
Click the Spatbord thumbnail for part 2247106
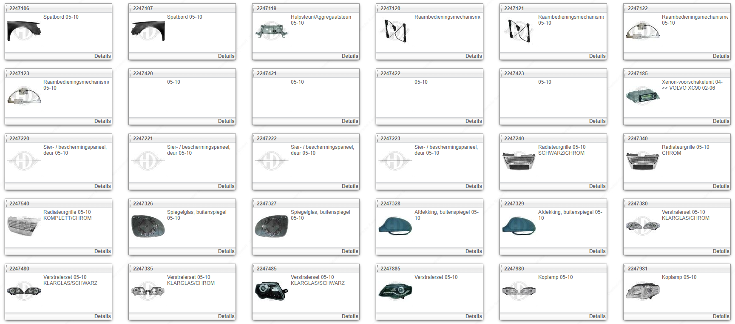pos(24,31)
